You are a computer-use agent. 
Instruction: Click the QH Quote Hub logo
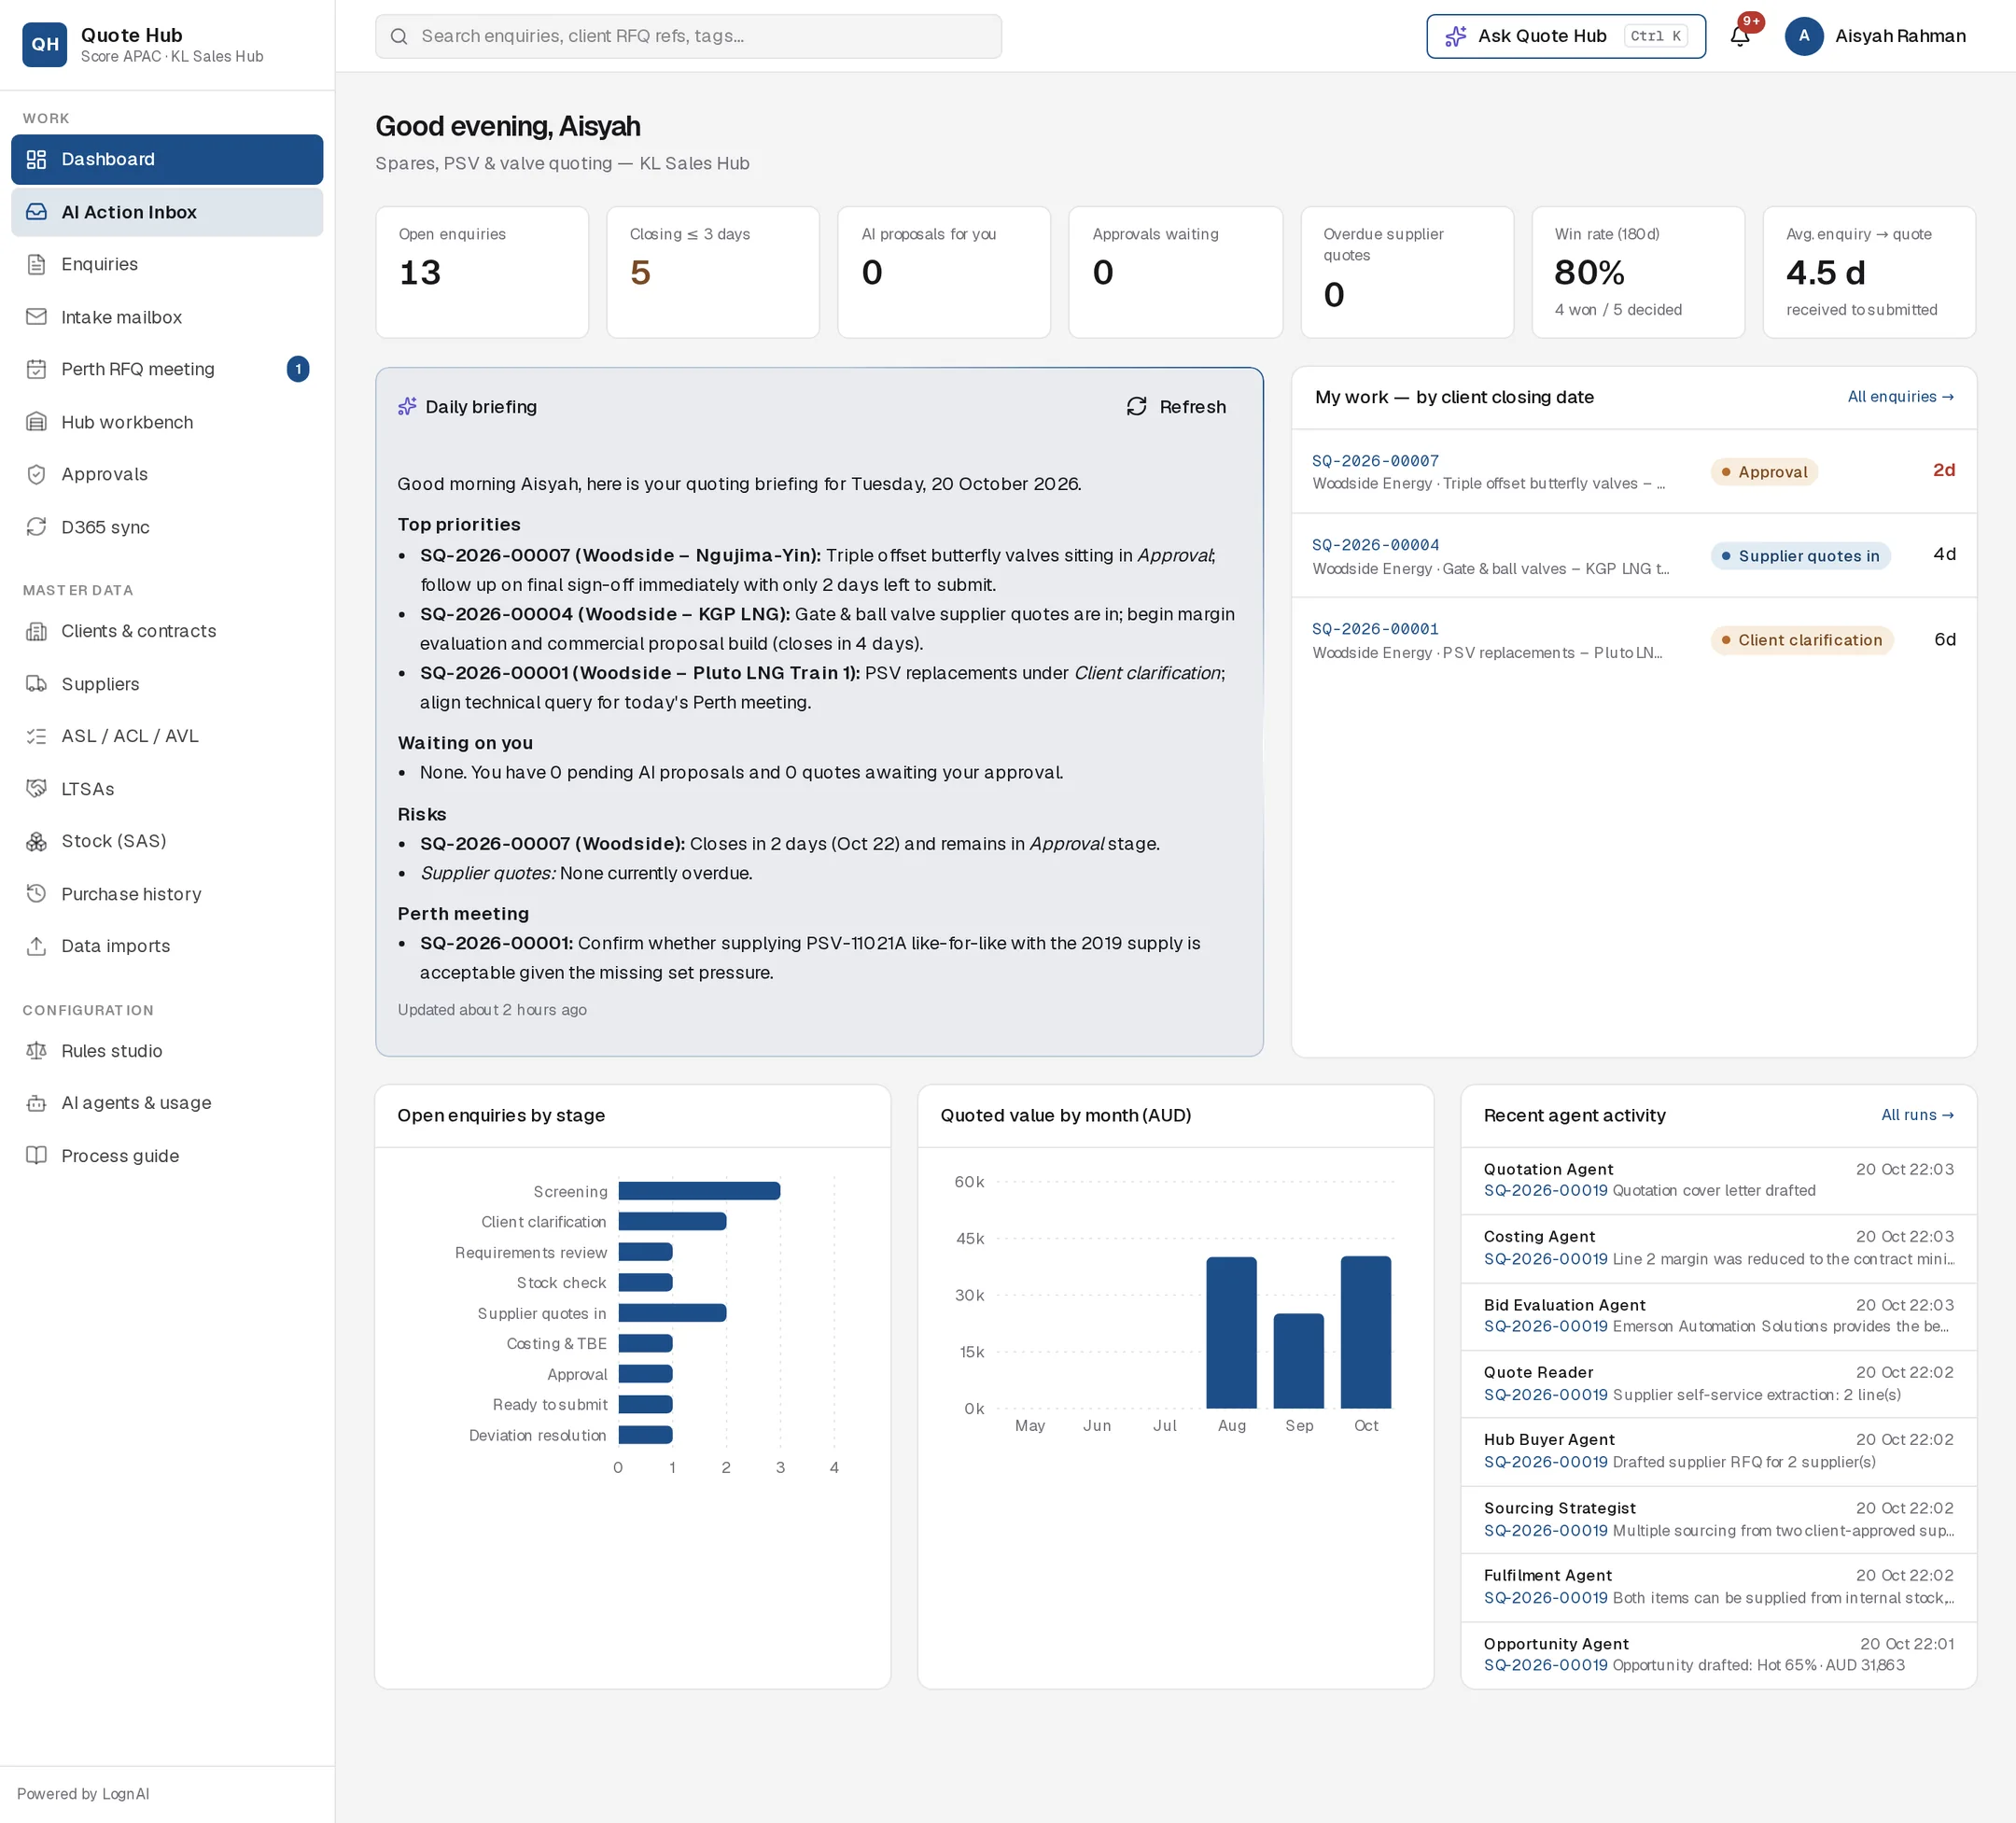pos(44,44)
